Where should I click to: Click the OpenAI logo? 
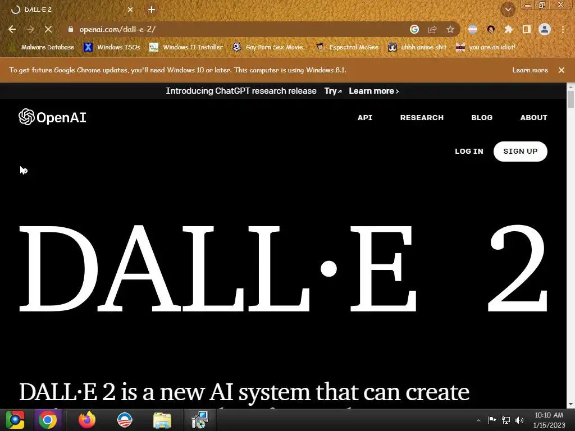tap(52, 117)
